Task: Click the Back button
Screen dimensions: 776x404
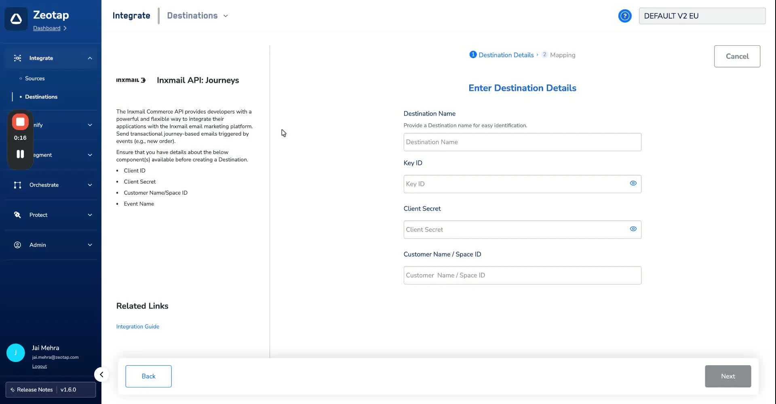Action: click(148, 376)
